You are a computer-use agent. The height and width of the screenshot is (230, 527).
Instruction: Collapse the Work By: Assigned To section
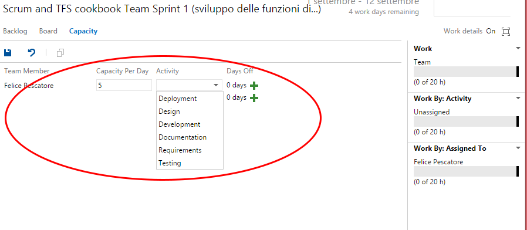pos(518,148)
